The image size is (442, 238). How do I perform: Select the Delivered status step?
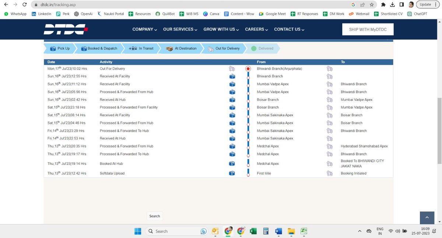coord(262,49)
